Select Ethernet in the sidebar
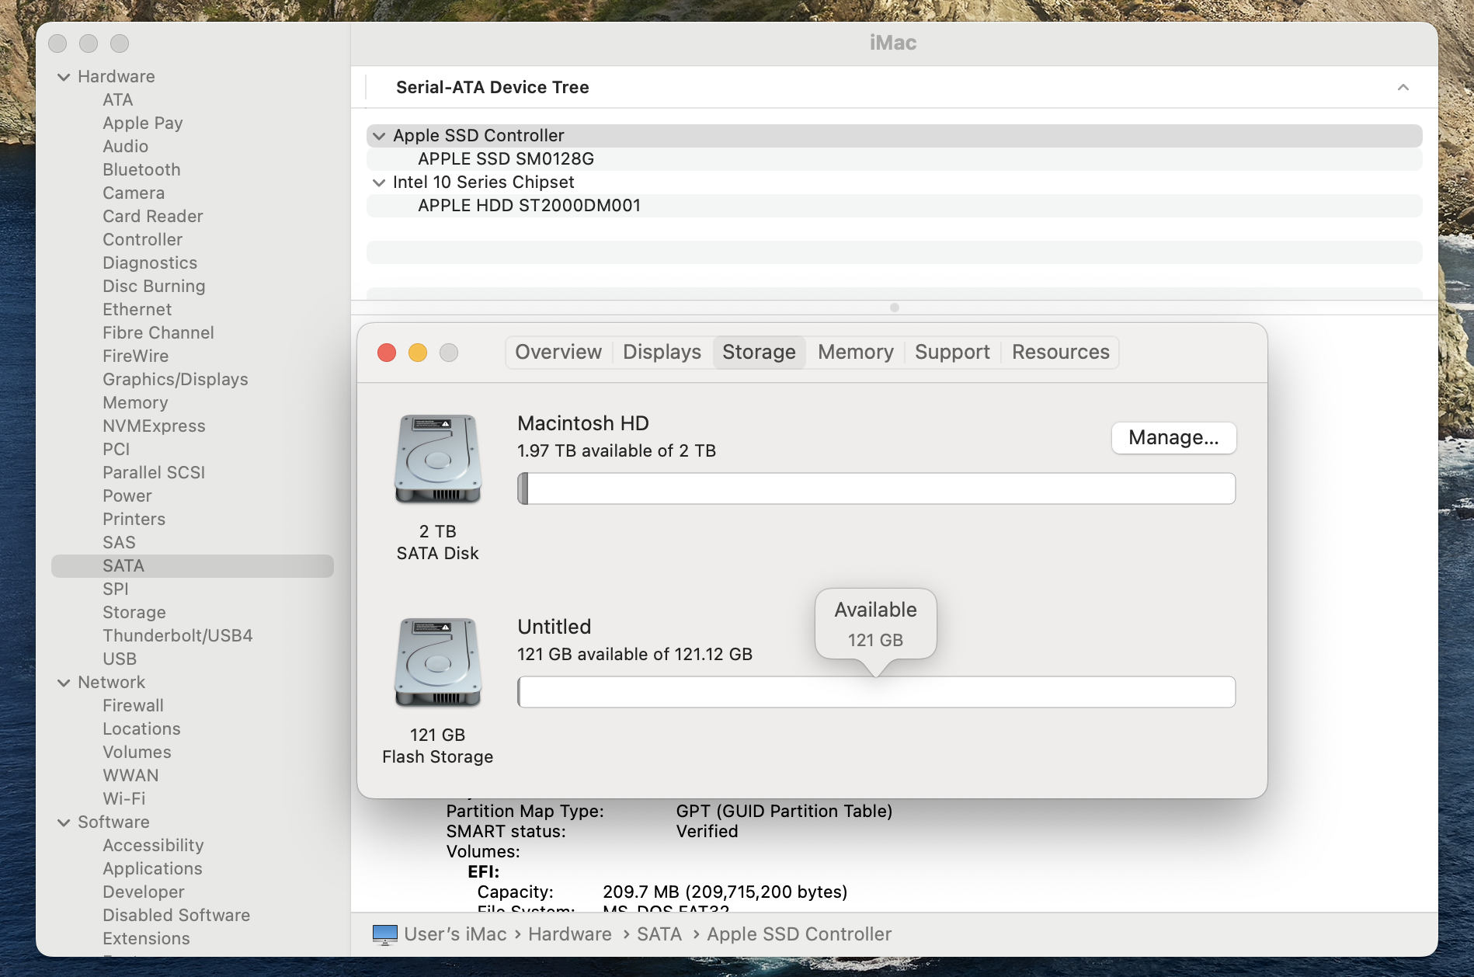This screenshot has height=977, width=1474. click(137, 310)
